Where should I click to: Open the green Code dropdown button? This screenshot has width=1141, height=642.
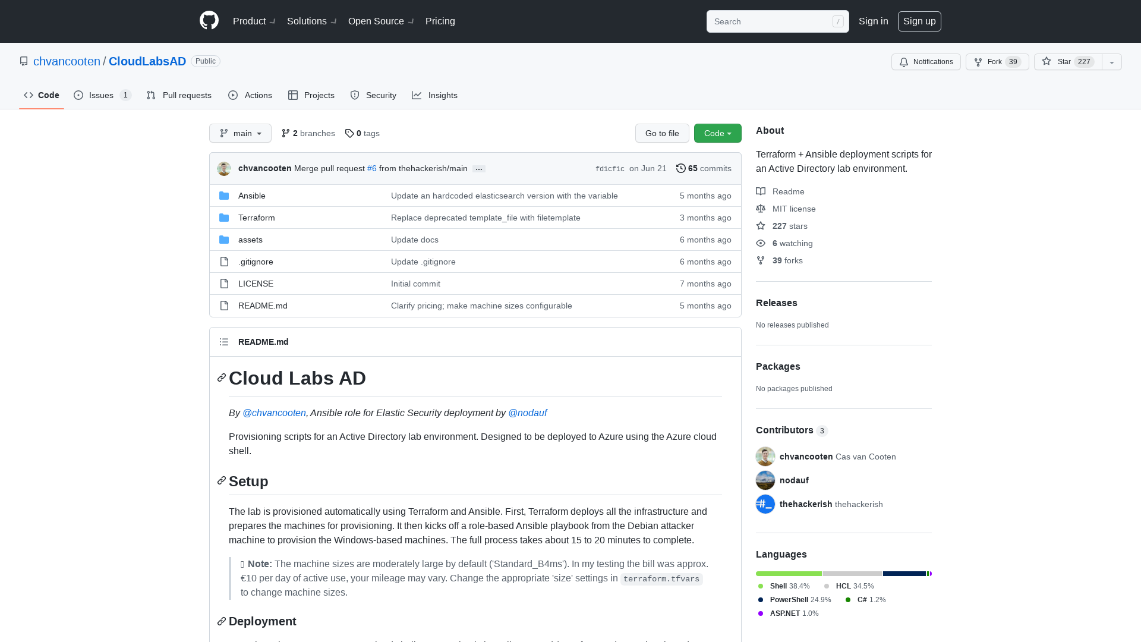point(718,133)
